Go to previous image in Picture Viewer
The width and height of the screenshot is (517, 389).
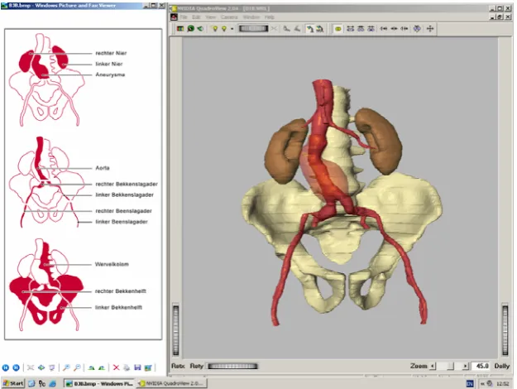point(6,367)
